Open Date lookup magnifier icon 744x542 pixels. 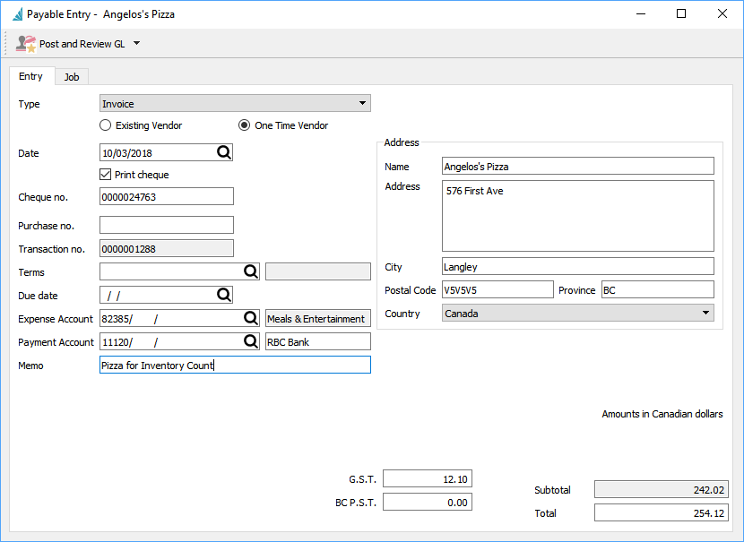click(224, 152)
